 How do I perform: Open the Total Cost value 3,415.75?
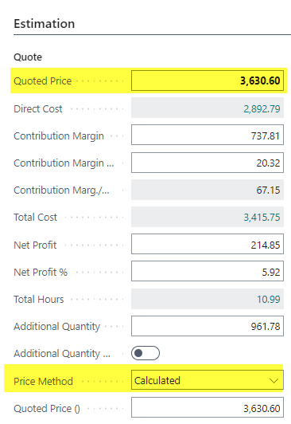pos(262,217)
